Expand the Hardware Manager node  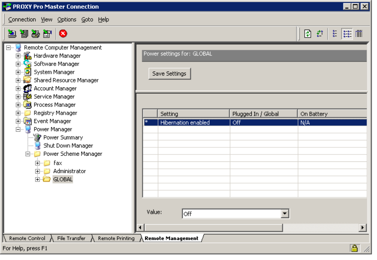(18, 56)
